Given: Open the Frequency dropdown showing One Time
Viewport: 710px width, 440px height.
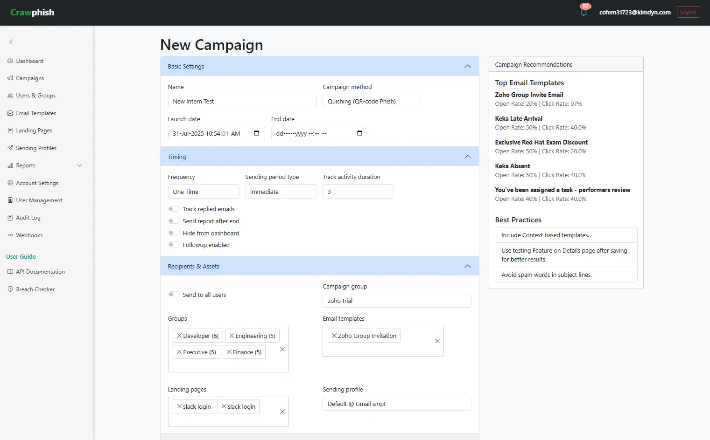Looking at the screenshot, I should (204, 191).
